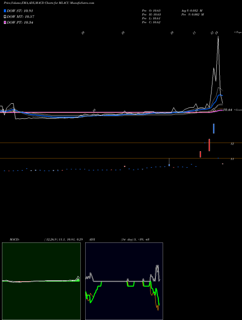
Task: Click the 'Pre L: 10.61' value
Action: pos(151,18)
